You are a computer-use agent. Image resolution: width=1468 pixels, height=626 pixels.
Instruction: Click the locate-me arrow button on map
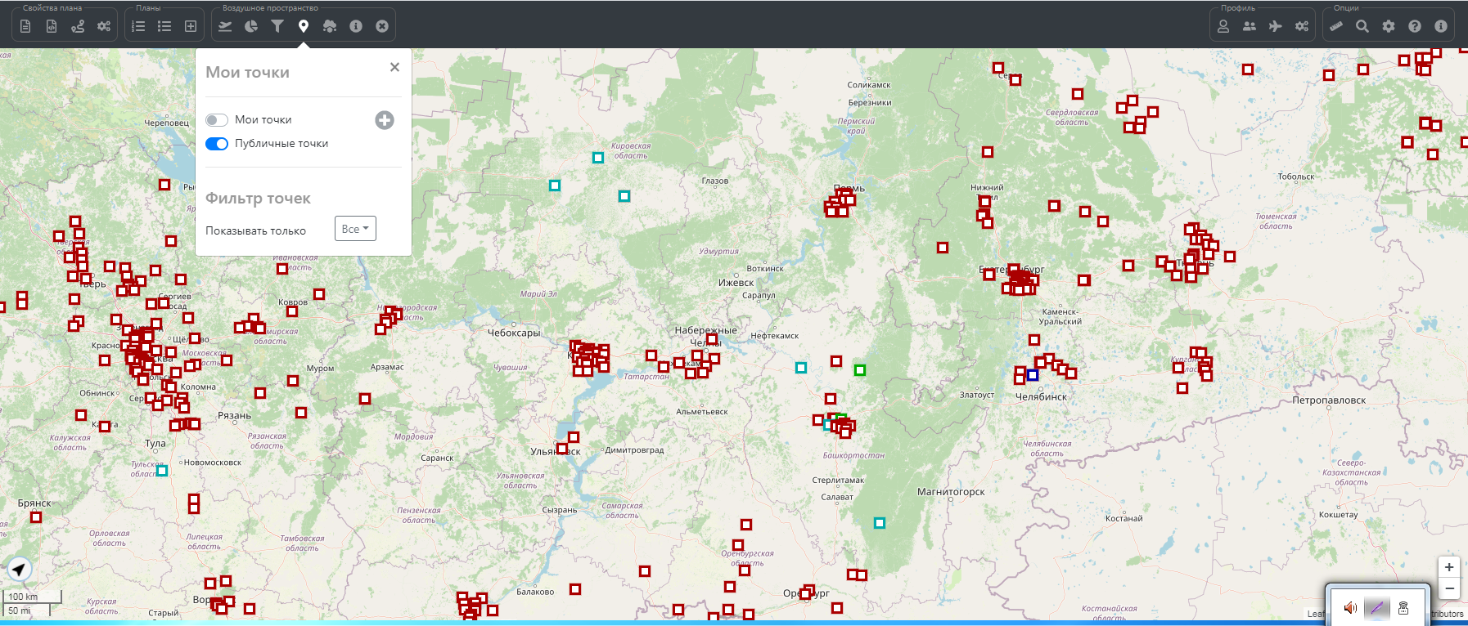point(19,569)
